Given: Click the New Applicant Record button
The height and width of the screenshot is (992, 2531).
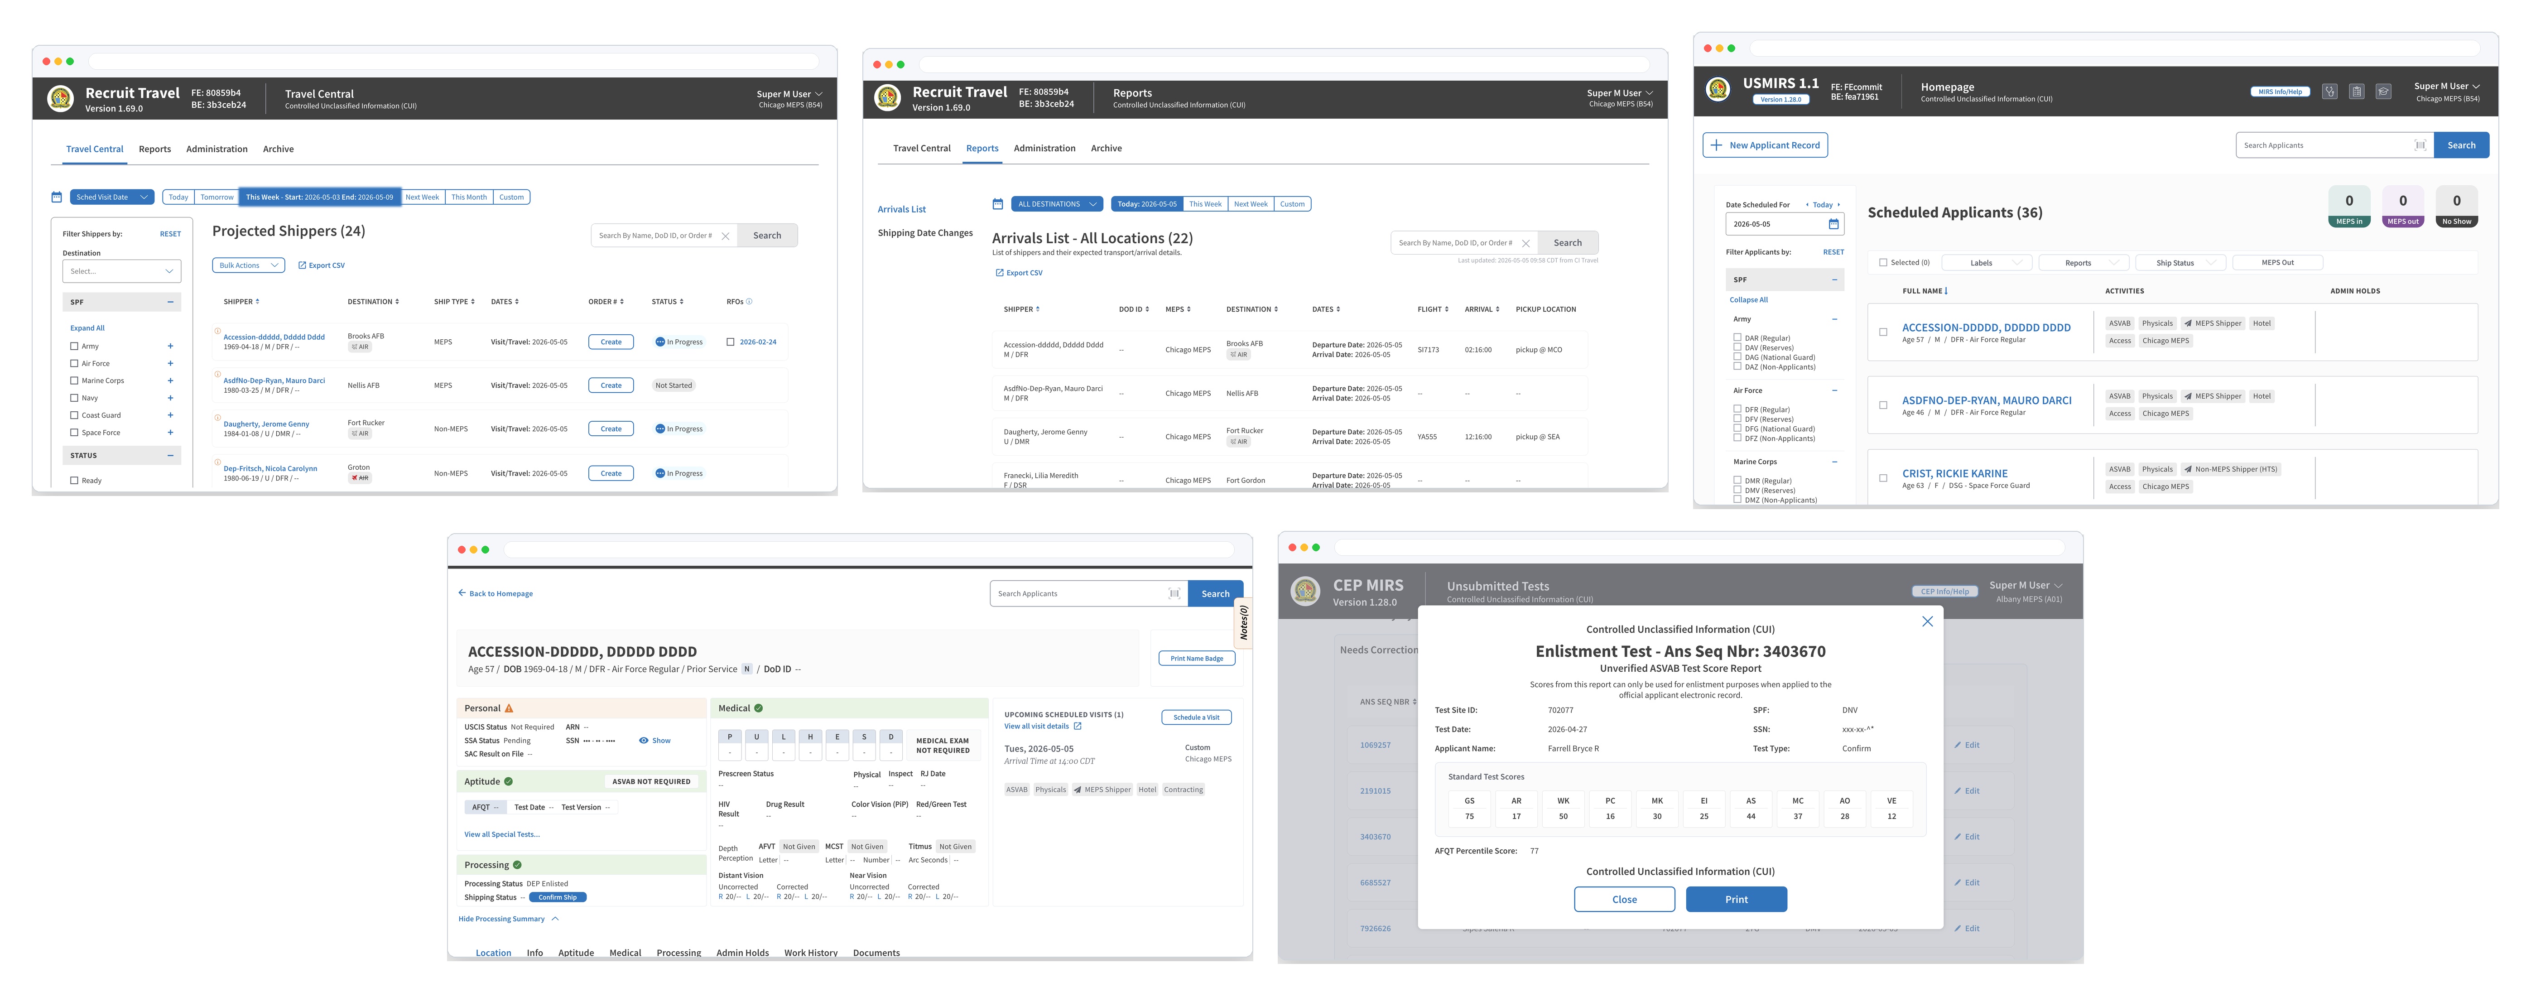Looking at the screenshot, I should pos(1765,145).
